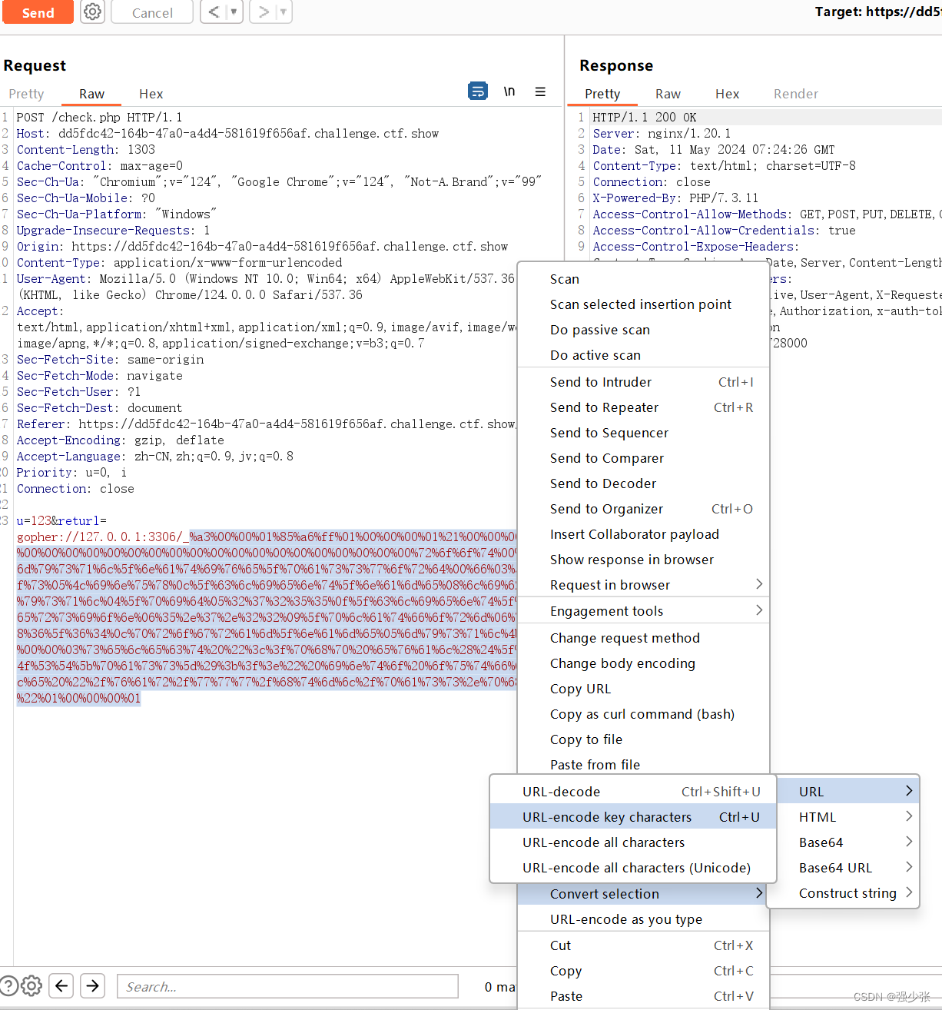Choose Do passive scan
Viewport: 942px width, 1010px height.
pos(643,330)
